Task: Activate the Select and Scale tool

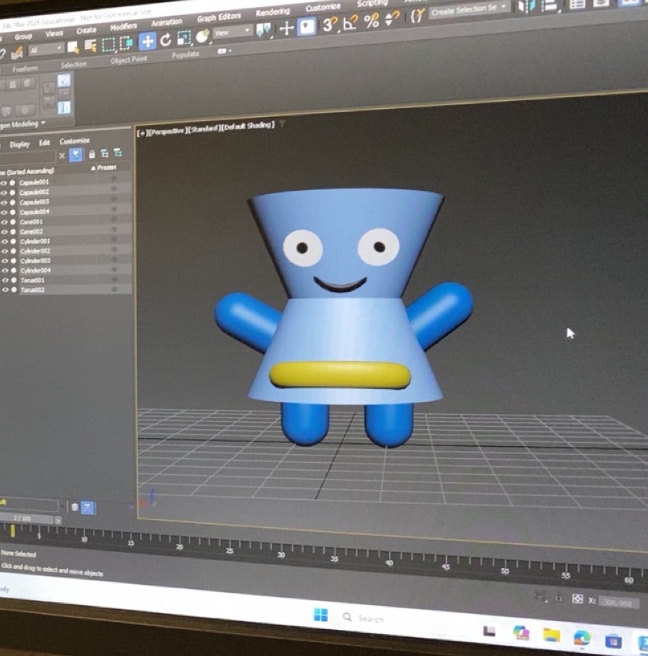Action: [x=184, y=39]
